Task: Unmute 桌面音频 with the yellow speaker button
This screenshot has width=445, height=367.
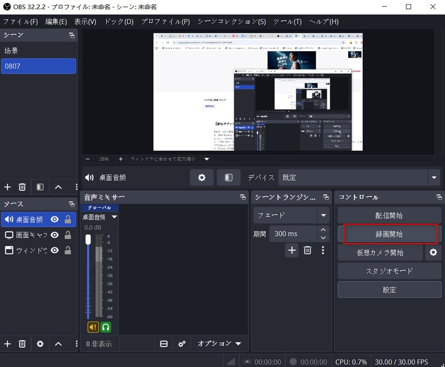Action: (x=93, y=327)
